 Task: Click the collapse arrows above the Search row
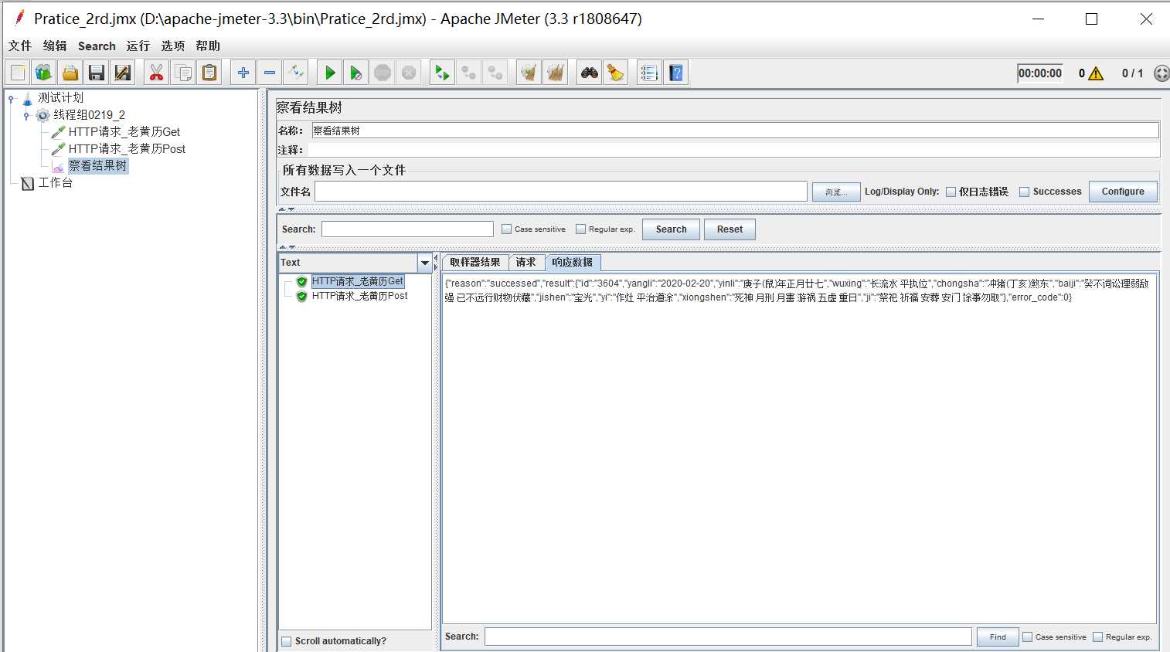286,209
